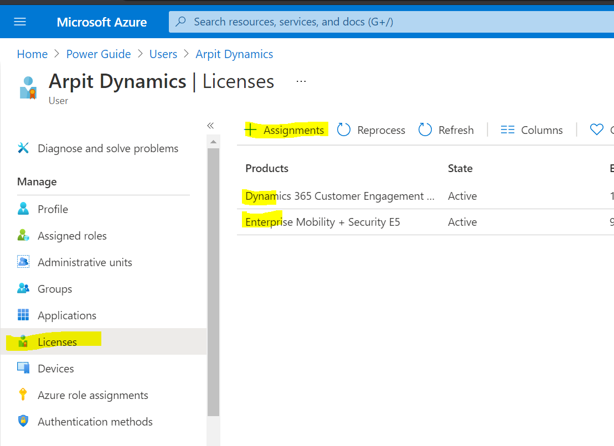Screen dimensions: 614x446
Task: Go to Power Guide breadcrumb link
Action: pyautogui.click(x=99, y=54)
